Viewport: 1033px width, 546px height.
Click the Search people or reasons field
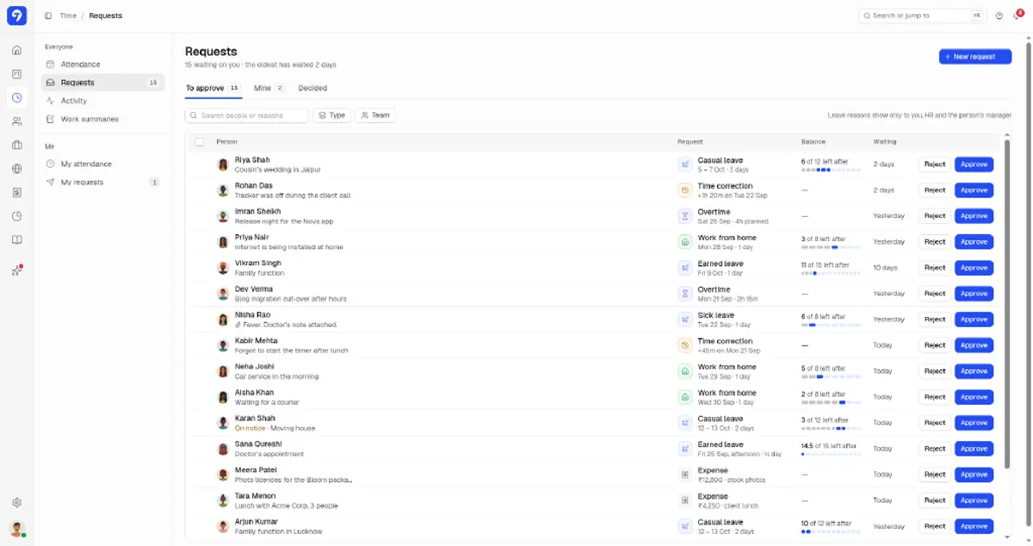[246, 115]
